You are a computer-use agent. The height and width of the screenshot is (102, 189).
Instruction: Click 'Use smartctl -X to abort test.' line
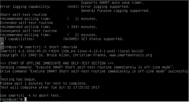(30, 95)
